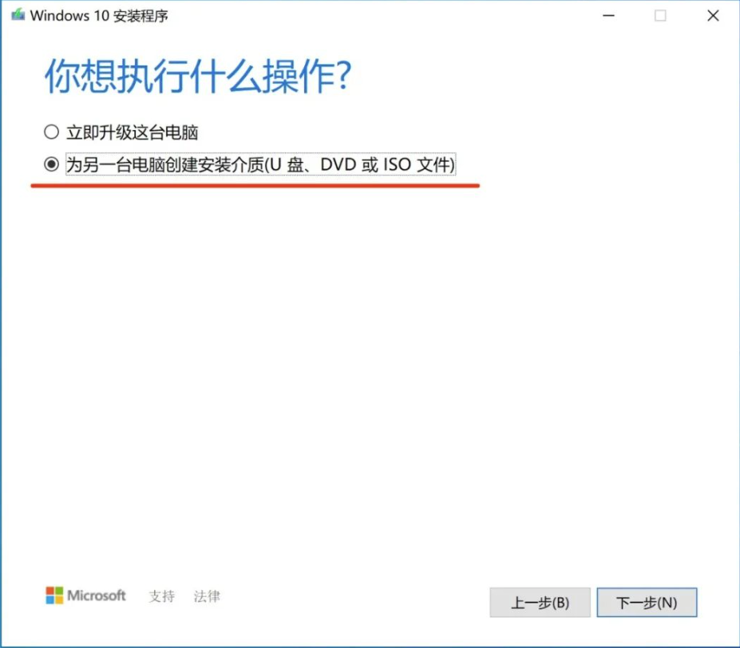Minimize the Windows 10 安装程序 window
Image resolution: width=740 pixels, height=648 pixels.
pos(609,16)
